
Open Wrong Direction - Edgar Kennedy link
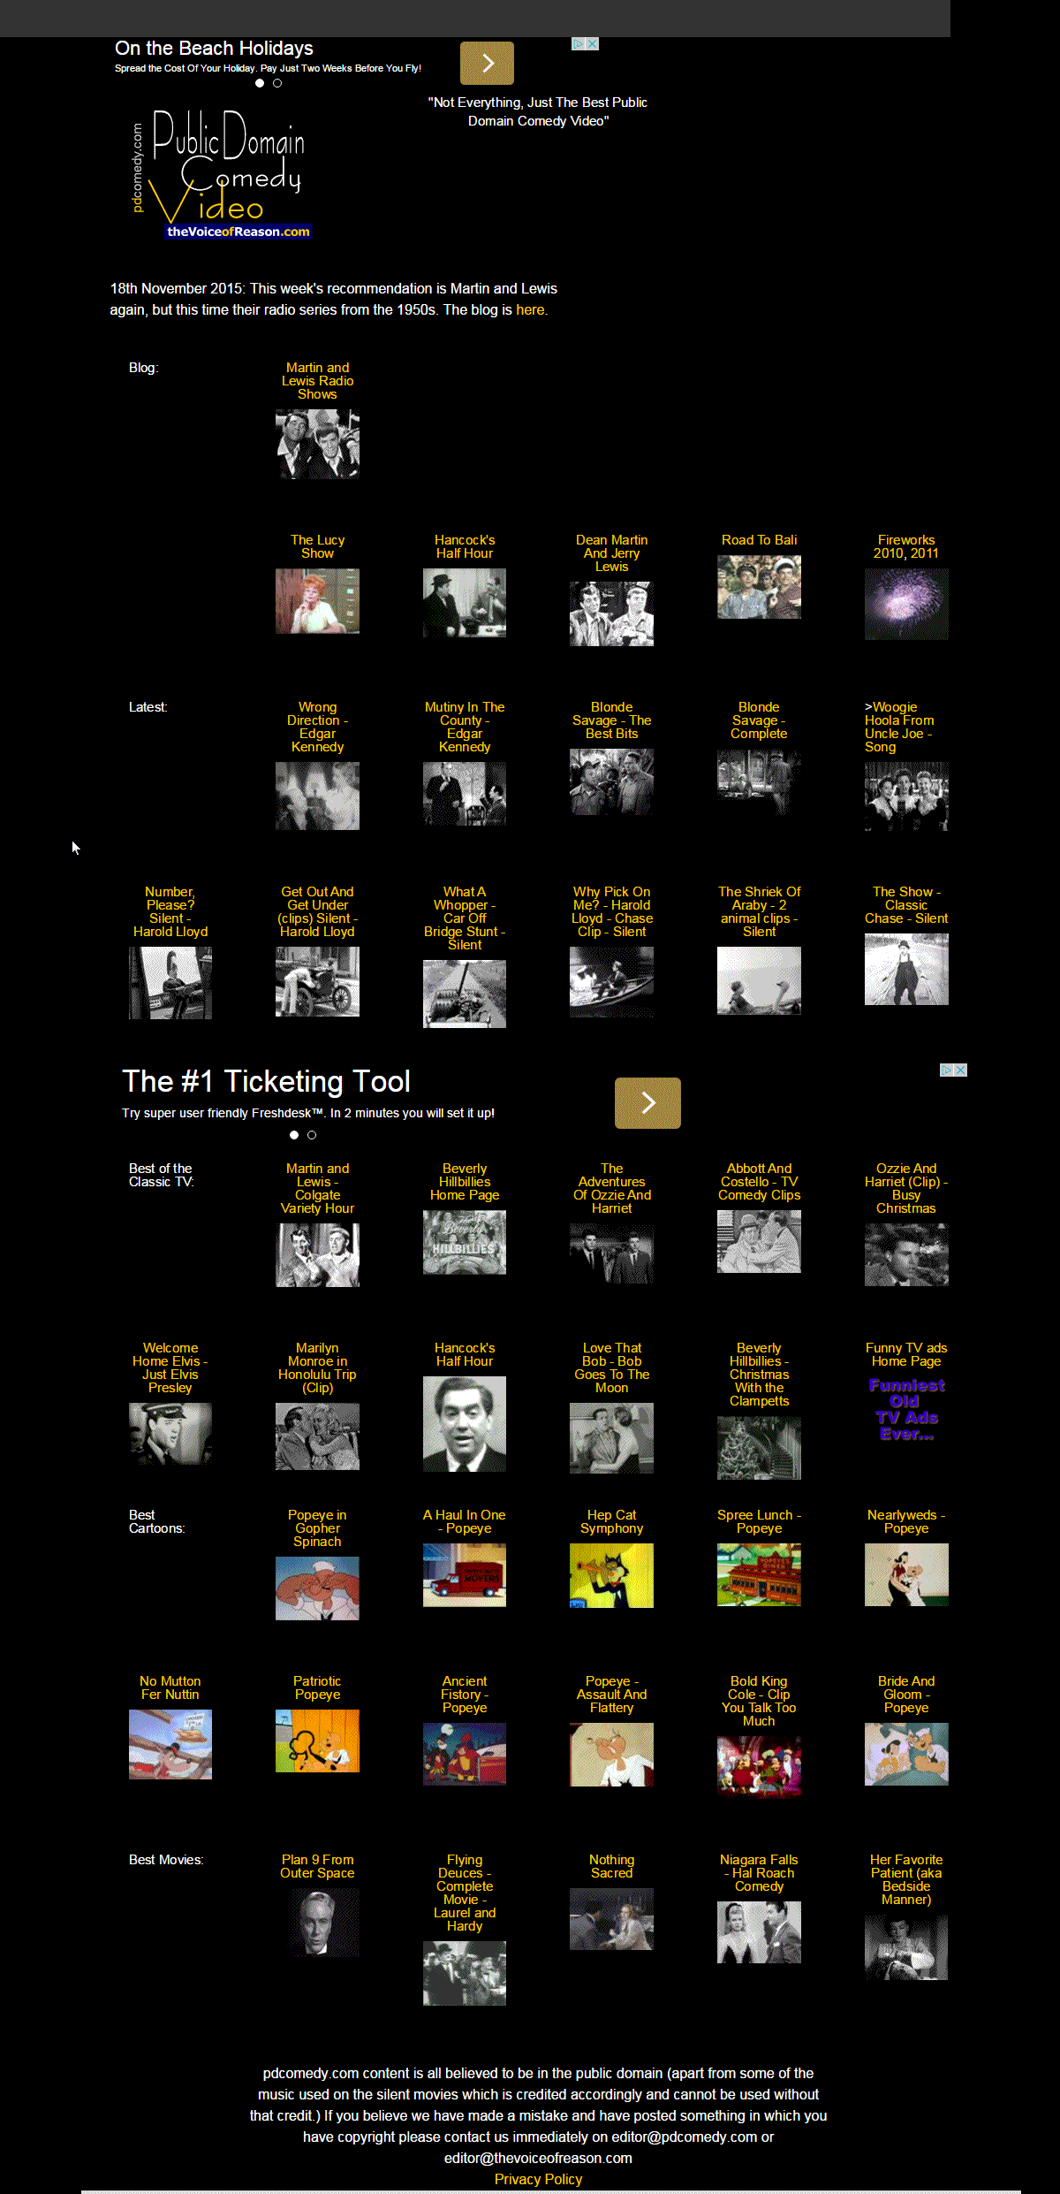317,727
